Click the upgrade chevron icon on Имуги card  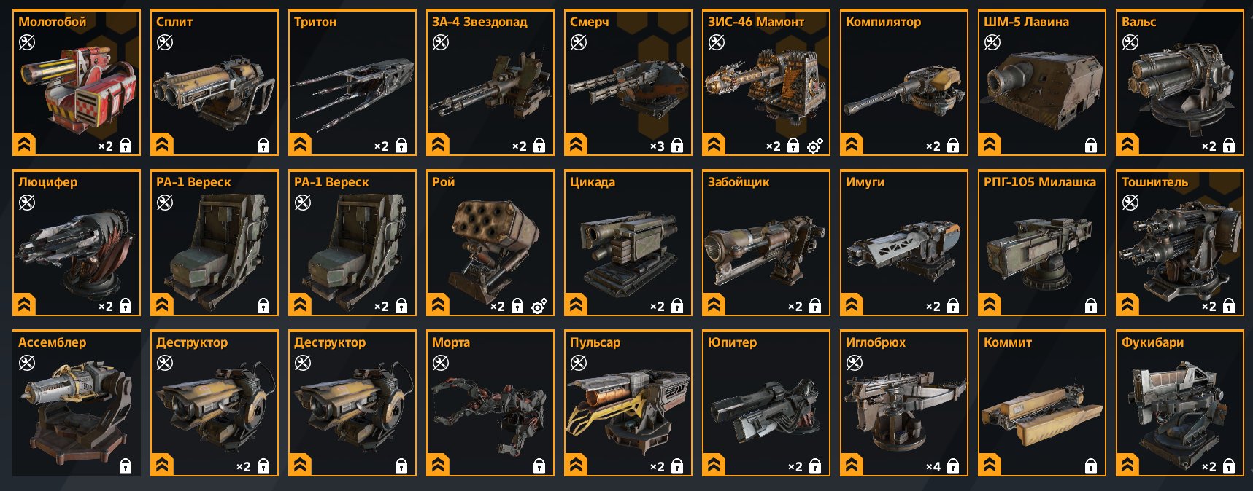(x=852, y=305)
